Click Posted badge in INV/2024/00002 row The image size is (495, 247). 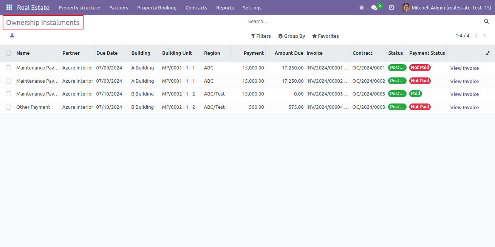[x=397, y=81]
